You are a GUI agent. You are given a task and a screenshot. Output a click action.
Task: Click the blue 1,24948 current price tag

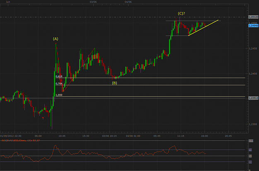(x=253, y=26)
